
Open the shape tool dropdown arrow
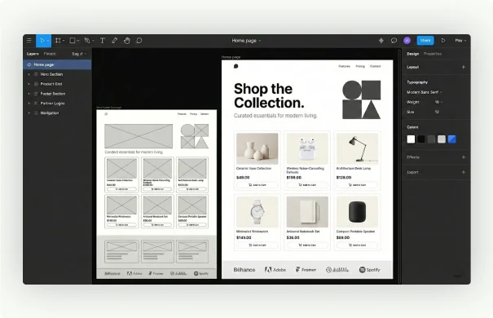78,41
